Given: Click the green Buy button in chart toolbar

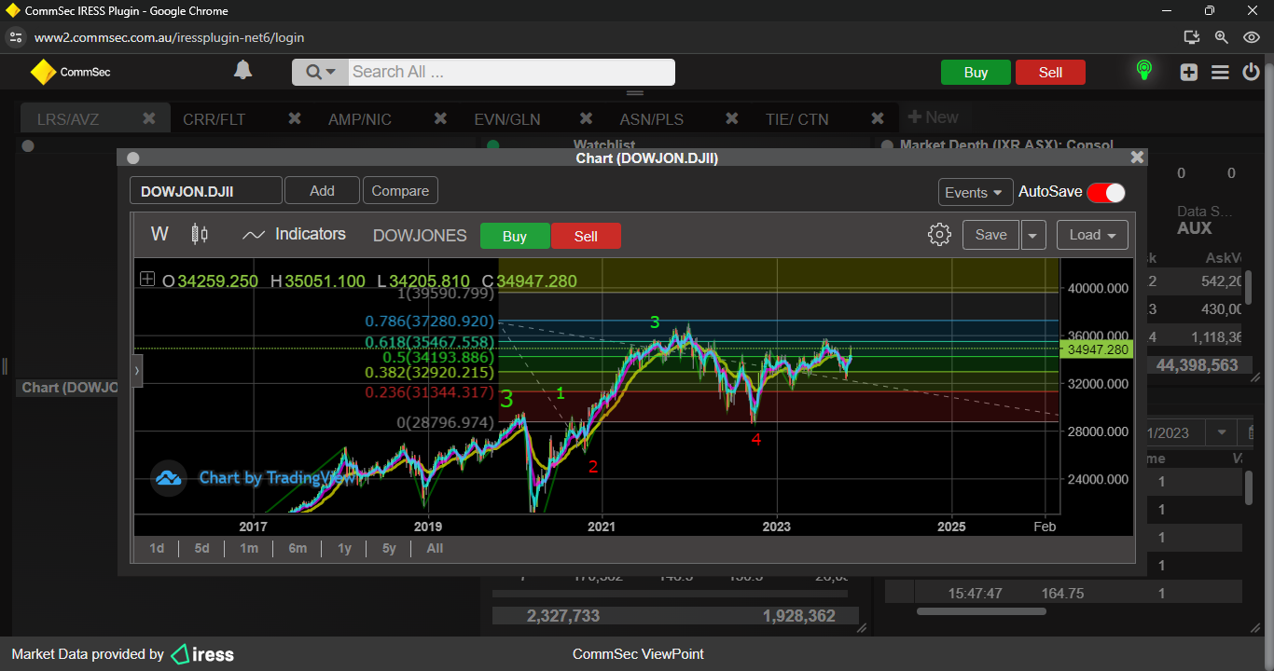Looking at the screenshot, I should click(515, 236).
